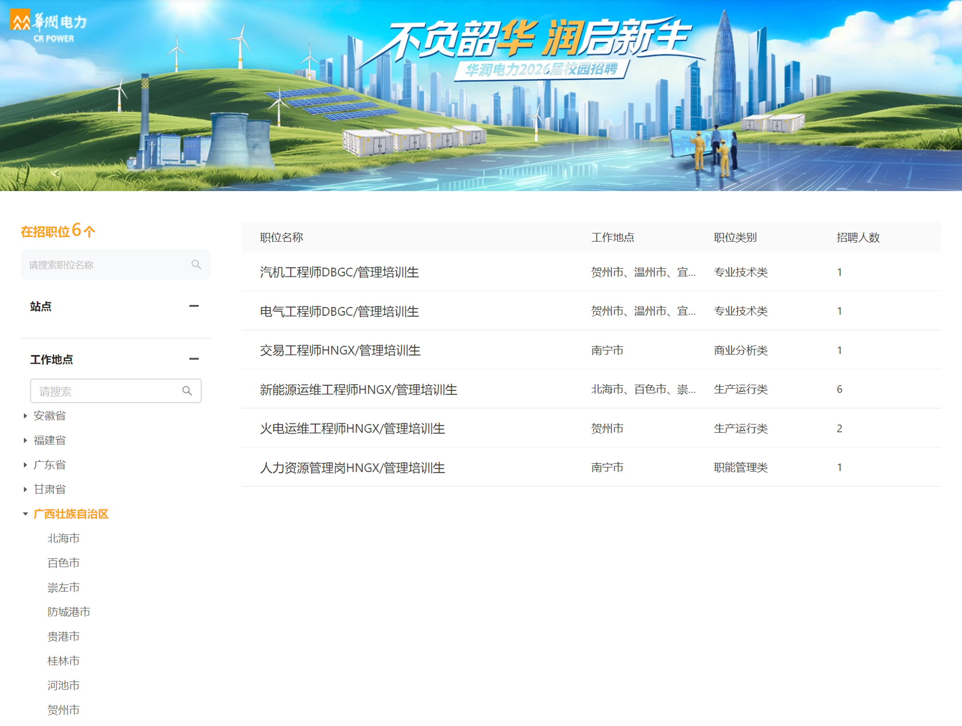Click the job name search magnifier icon
This screenshot has width=962, height=726.
pyautogui.click(x=196, y=265)
